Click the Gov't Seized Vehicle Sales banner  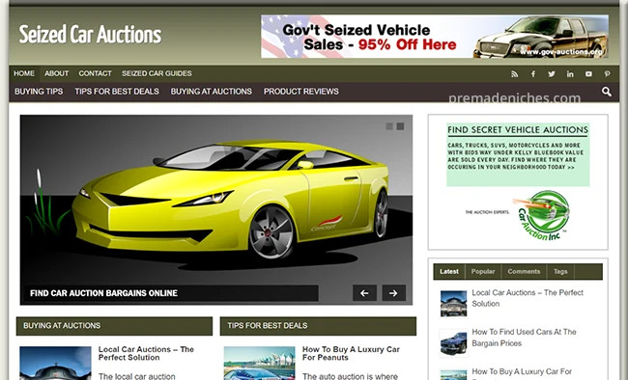click(x=435, y=37)
